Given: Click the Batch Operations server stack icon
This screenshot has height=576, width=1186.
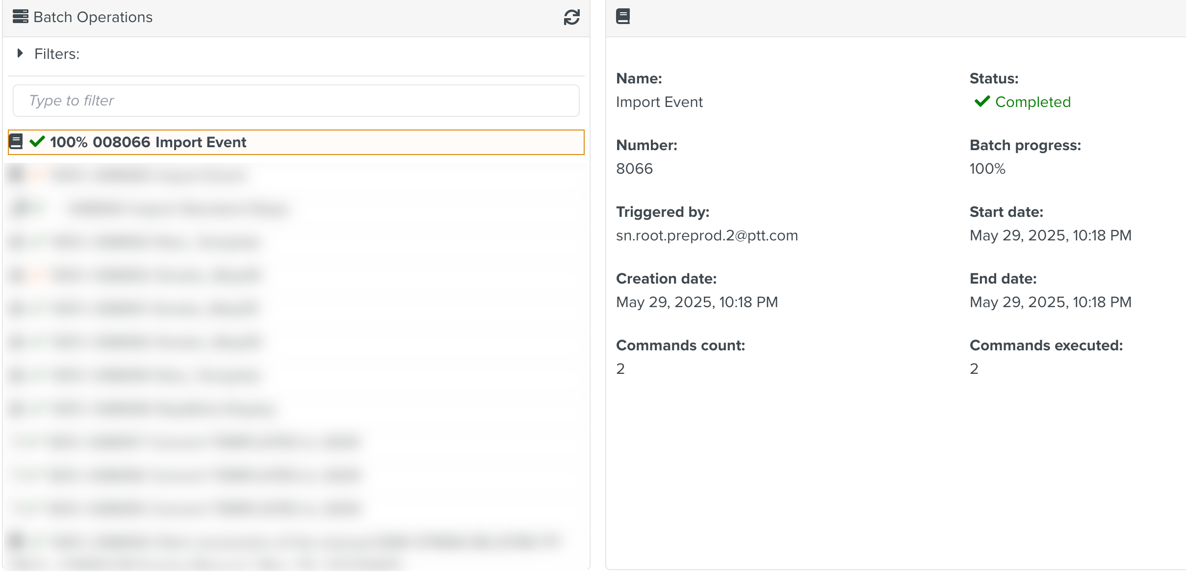Looking at the screenshot, I should coord(20,17).
